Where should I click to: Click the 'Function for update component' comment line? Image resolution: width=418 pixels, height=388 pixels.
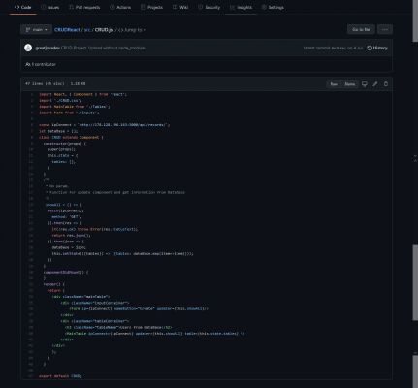coord(115,192)
